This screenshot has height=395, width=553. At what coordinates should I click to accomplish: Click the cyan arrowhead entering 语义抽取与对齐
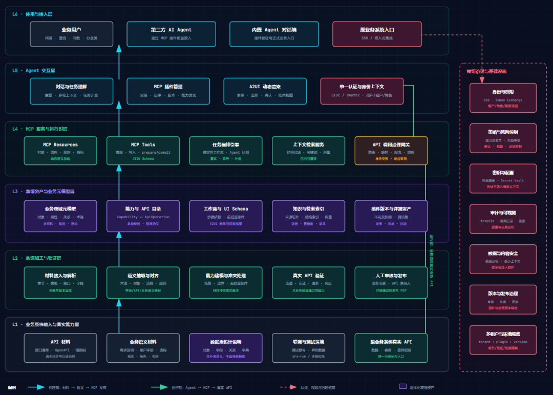(119, 302)
